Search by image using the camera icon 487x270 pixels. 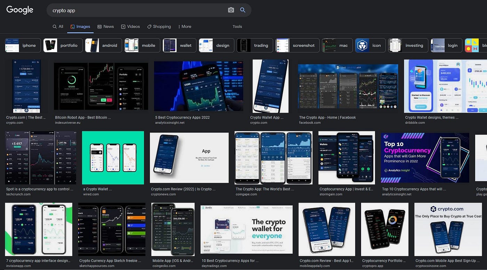[231, 10]
